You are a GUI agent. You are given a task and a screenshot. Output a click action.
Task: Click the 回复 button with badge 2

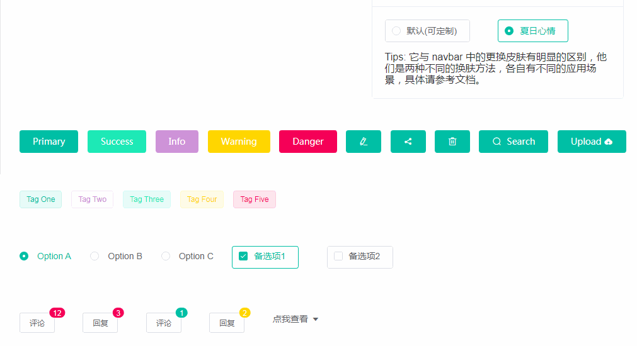coord(227,323)
